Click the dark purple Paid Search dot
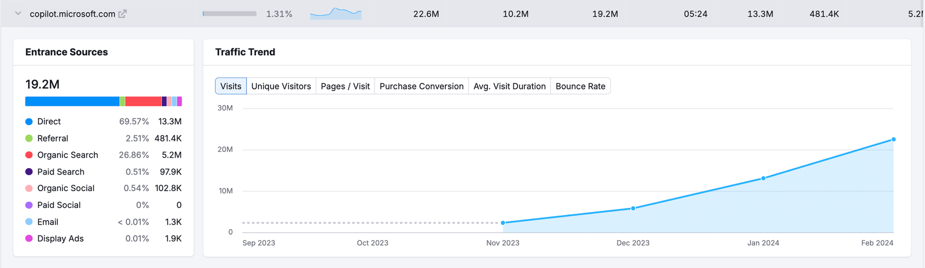 29,172
